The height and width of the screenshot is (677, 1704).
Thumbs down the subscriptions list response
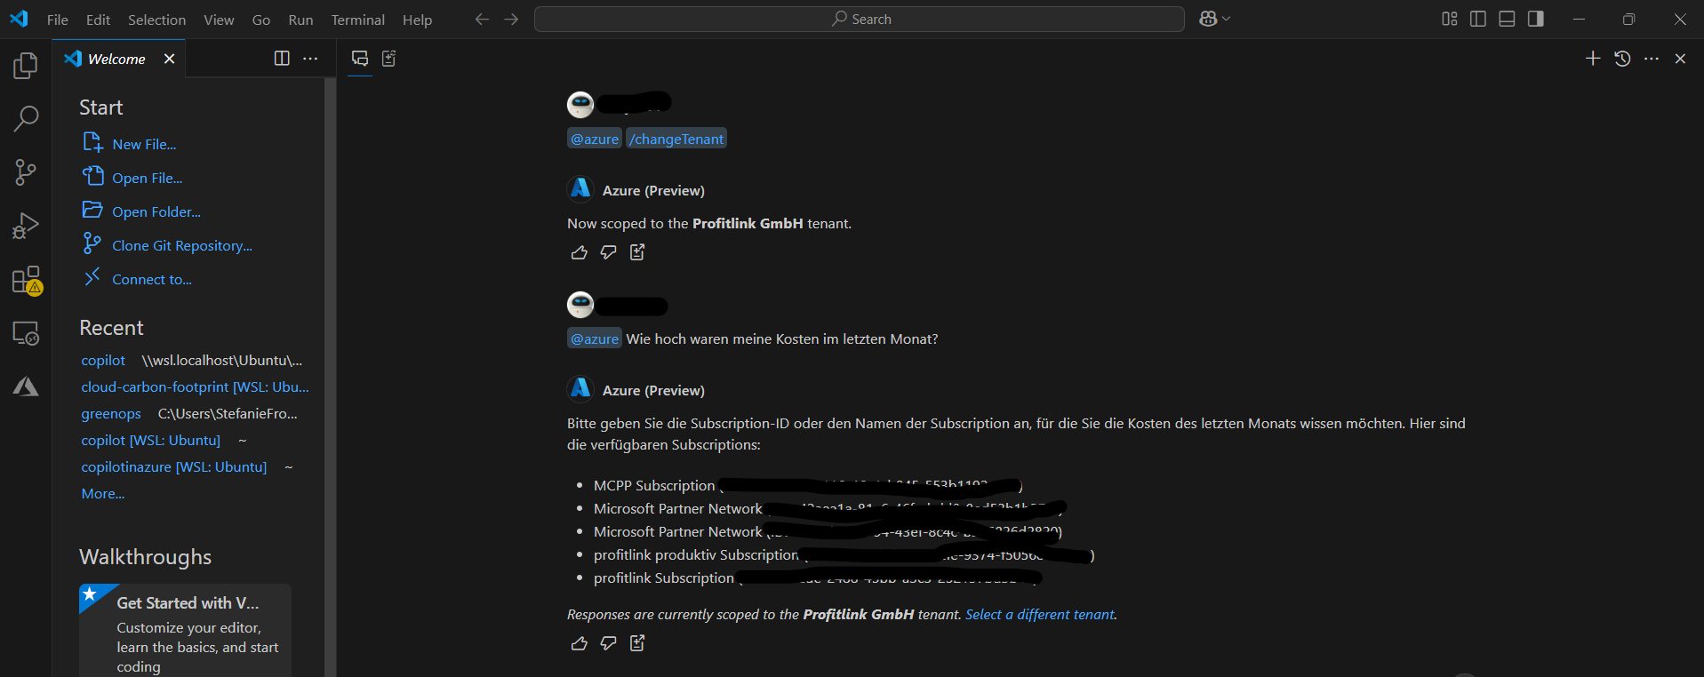pos(608,643)
